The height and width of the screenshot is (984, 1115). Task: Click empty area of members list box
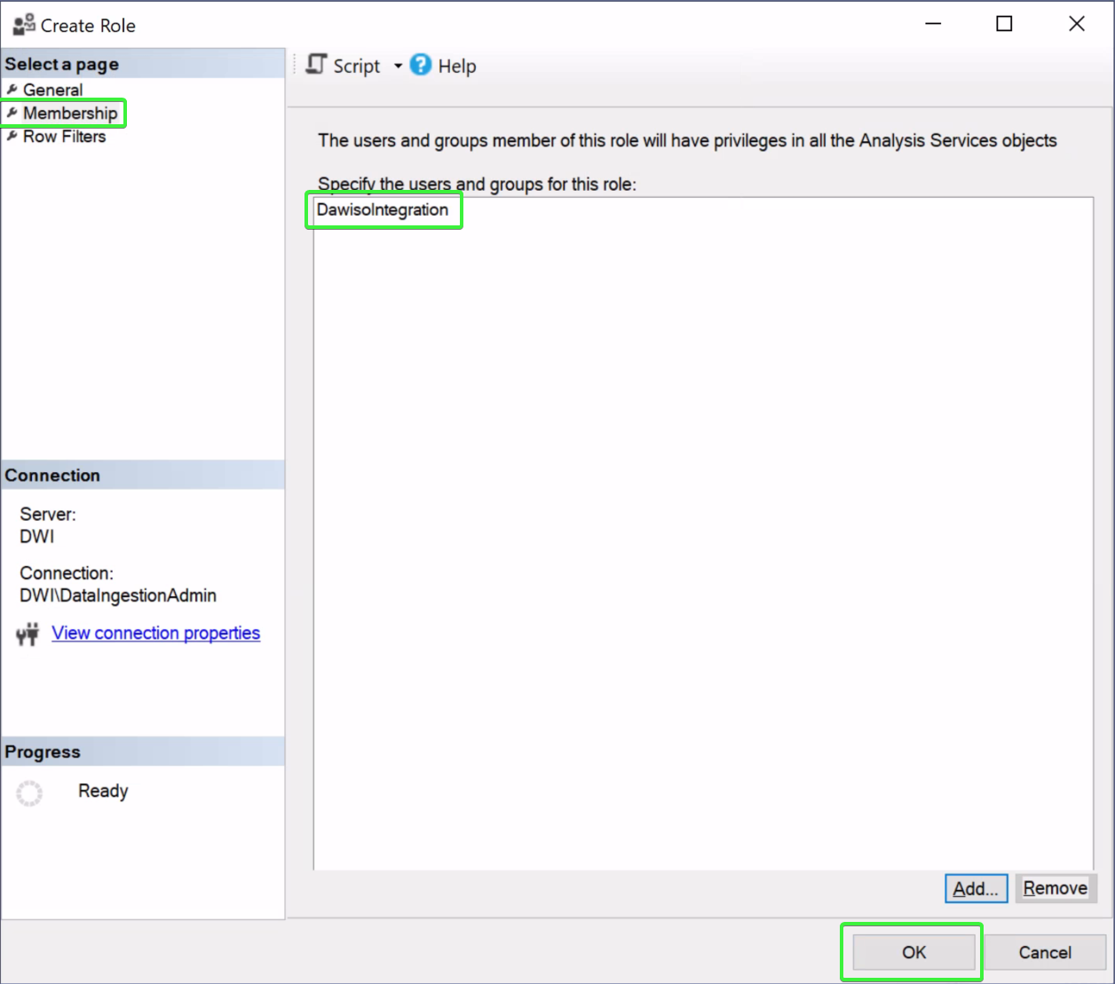coord(701,532)
